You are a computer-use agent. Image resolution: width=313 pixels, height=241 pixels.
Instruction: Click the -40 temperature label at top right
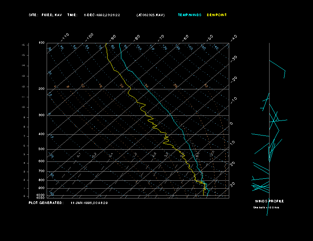[233, 38]
